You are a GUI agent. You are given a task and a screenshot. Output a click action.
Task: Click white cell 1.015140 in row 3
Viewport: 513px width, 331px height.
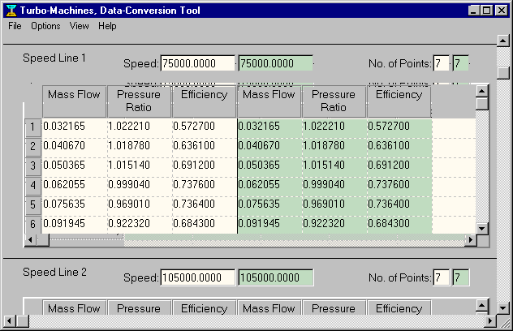point(140,165)
